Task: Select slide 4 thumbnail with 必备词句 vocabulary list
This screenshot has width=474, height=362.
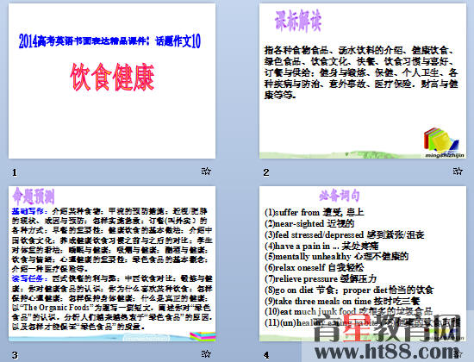Action: point(363,264)
